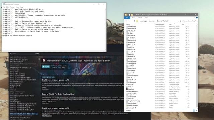Open Notepad's Help menu

[x=21, y=7]
